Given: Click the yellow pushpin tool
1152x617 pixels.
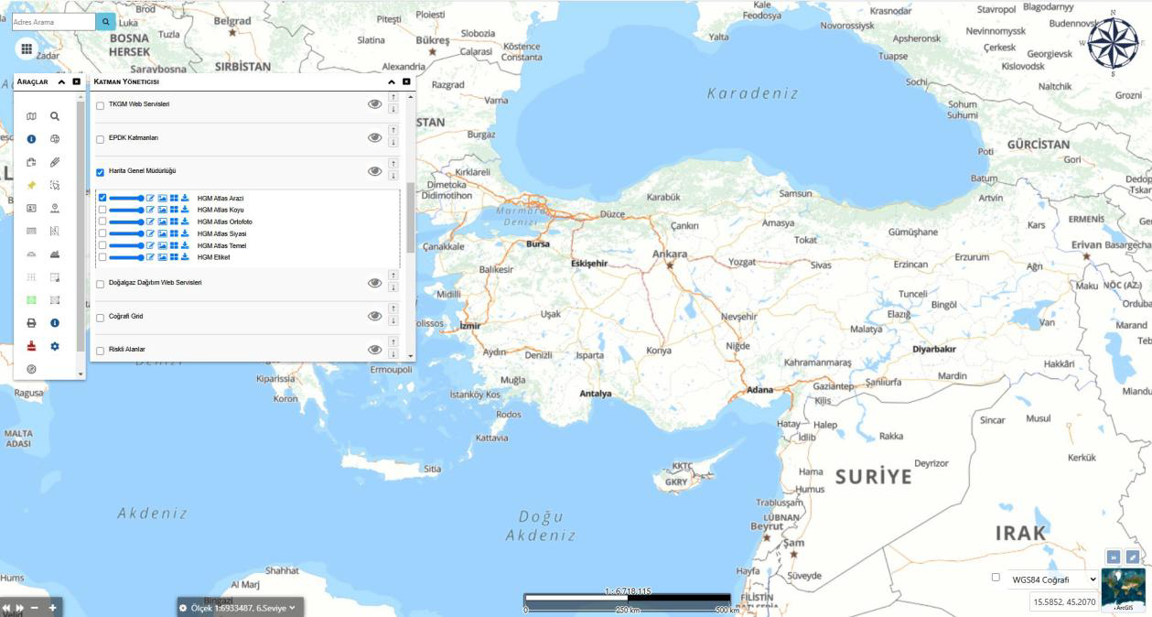Looking at the screenshot, I should click(x=31, y=185).
